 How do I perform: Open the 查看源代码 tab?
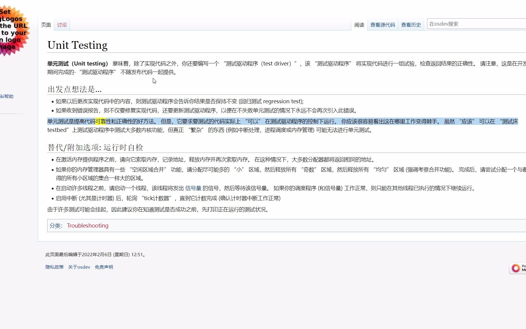point(383,25)
